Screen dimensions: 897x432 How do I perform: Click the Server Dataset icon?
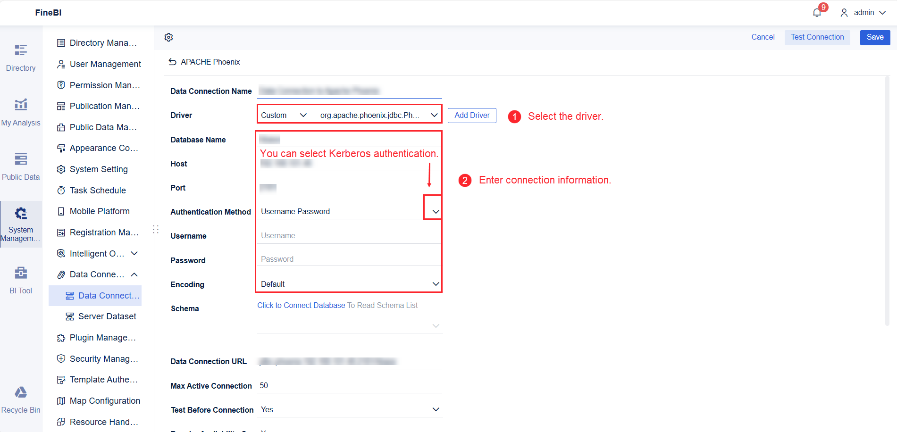(70, 316)
